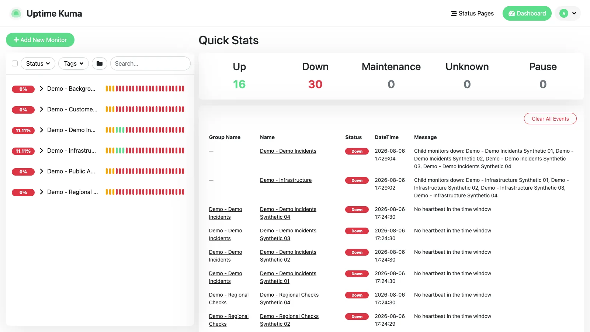The image size is (590, 332).
Task: Open Regional Checks Synthetic 04 link
Action: (289, 299)
